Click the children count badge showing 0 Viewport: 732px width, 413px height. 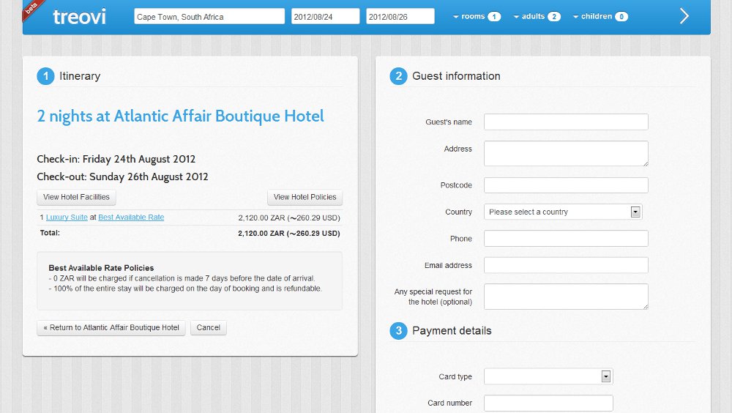621,17
